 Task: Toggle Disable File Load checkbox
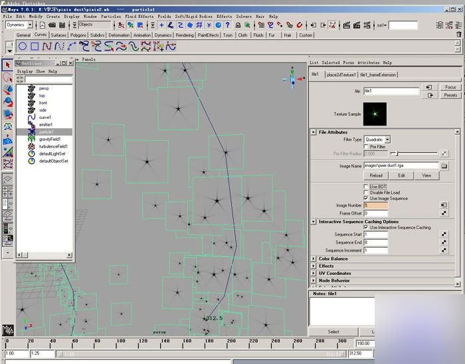point(366,193)
